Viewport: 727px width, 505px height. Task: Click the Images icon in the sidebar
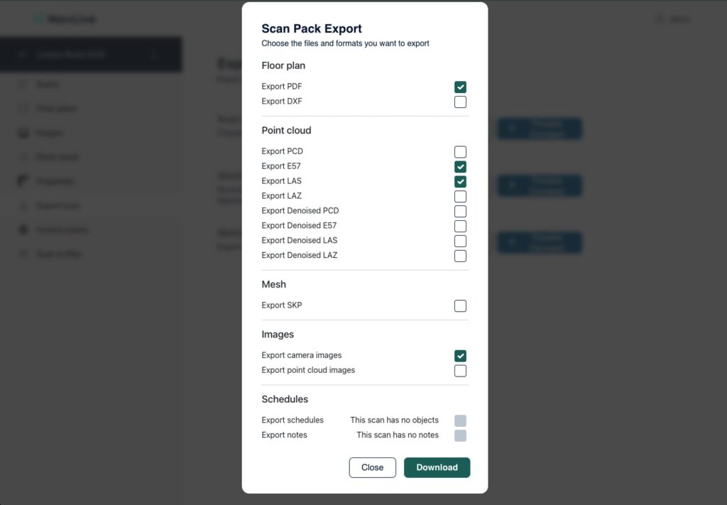pyautogui.click(x=23, y=133)
